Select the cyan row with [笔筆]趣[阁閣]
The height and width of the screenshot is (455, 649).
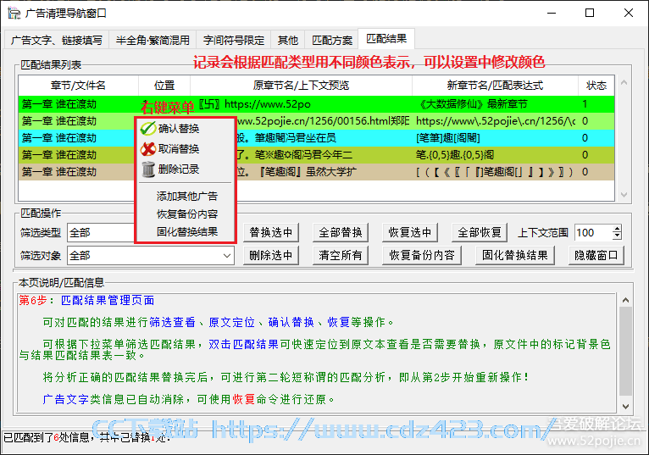(x=317, y=138)
